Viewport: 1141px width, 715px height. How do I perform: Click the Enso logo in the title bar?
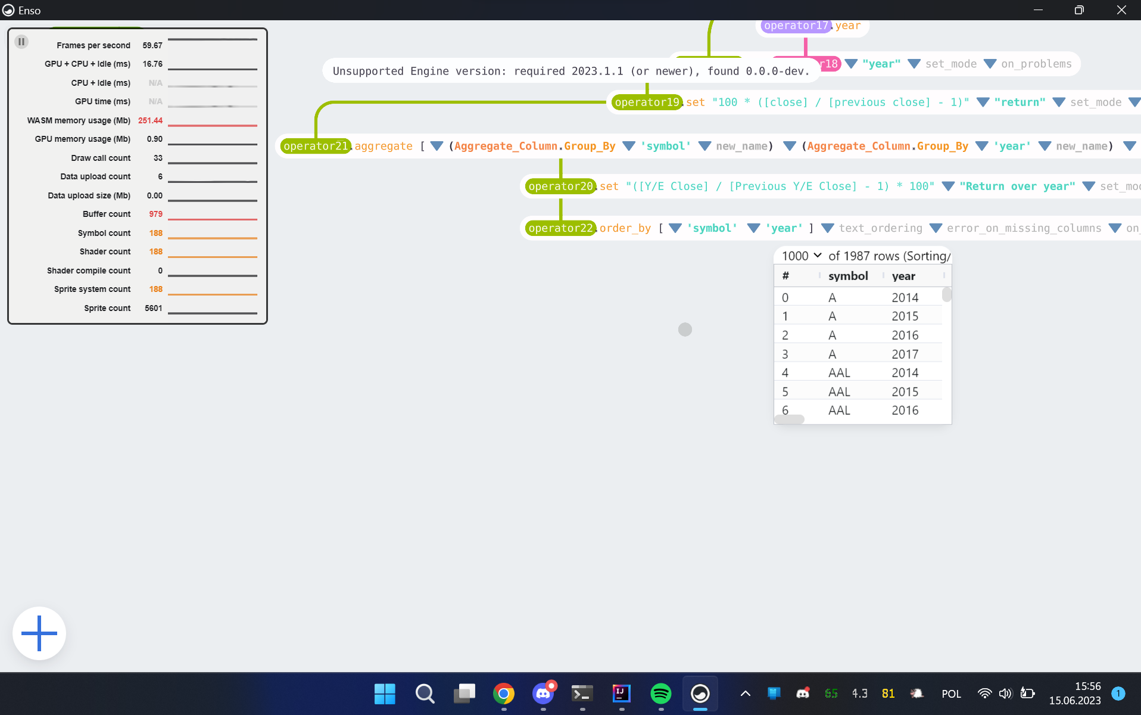9,10
